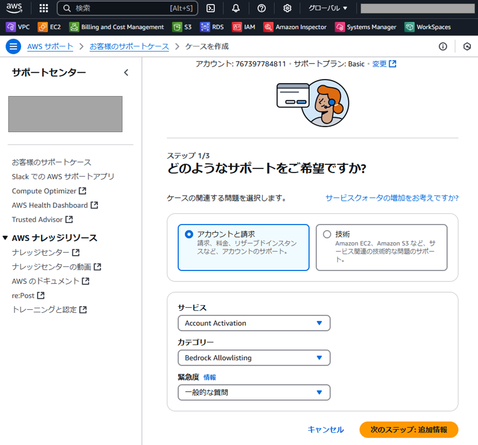Open the グローバル region dropdown

pyautogui.click(x=328, y=8)
